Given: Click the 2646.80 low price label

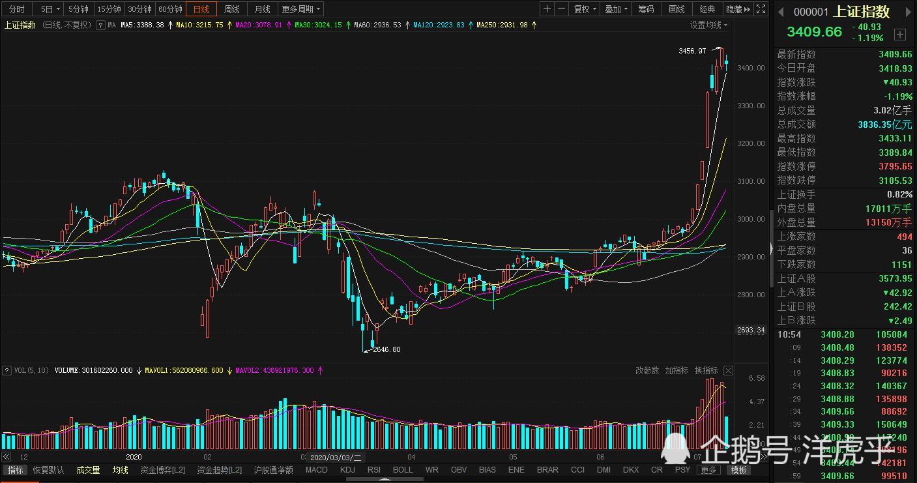Looking at the screenshot, I should click(386, 349).
